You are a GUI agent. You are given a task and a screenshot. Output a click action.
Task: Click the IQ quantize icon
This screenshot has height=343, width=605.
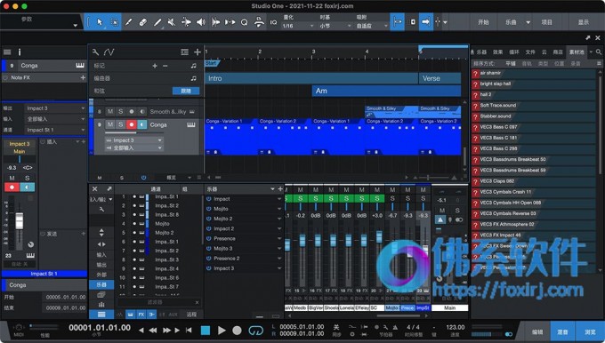(273, 22)
